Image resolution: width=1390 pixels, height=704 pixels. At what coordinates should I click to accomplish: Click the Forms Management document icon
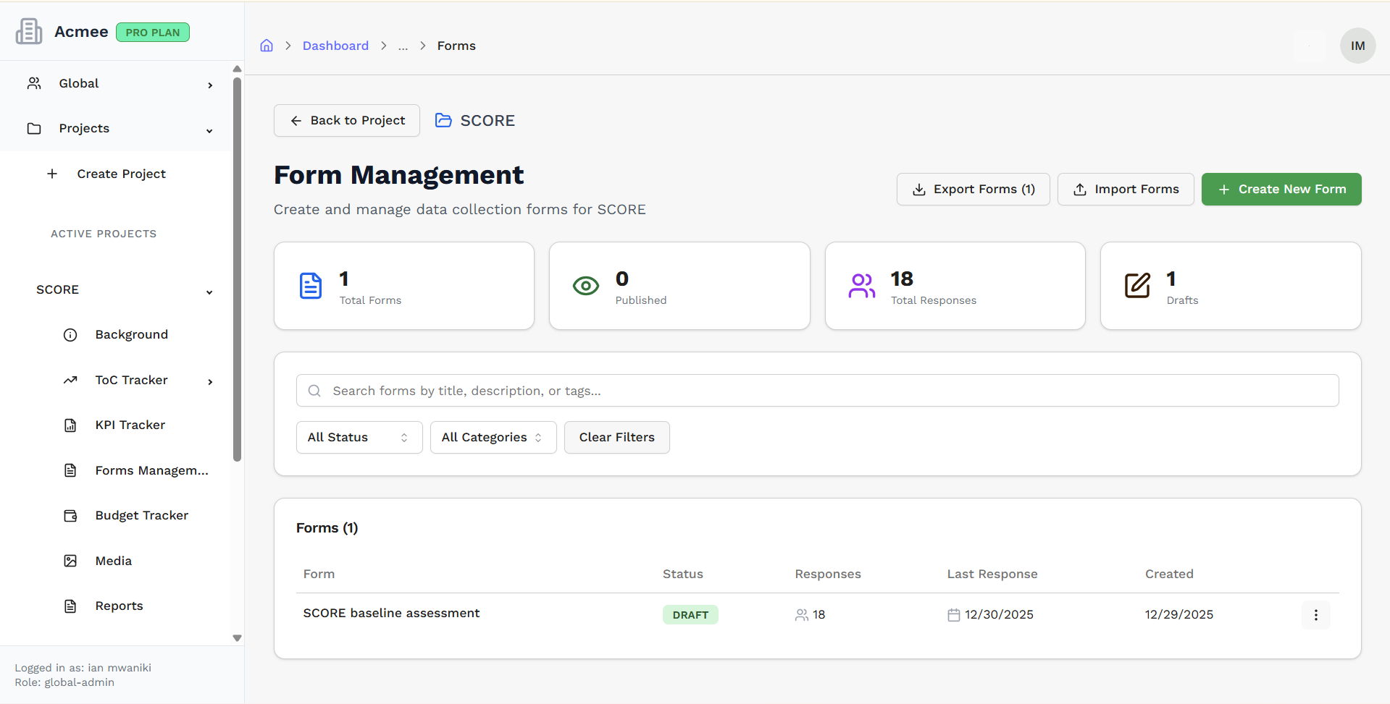coord(70,470)
